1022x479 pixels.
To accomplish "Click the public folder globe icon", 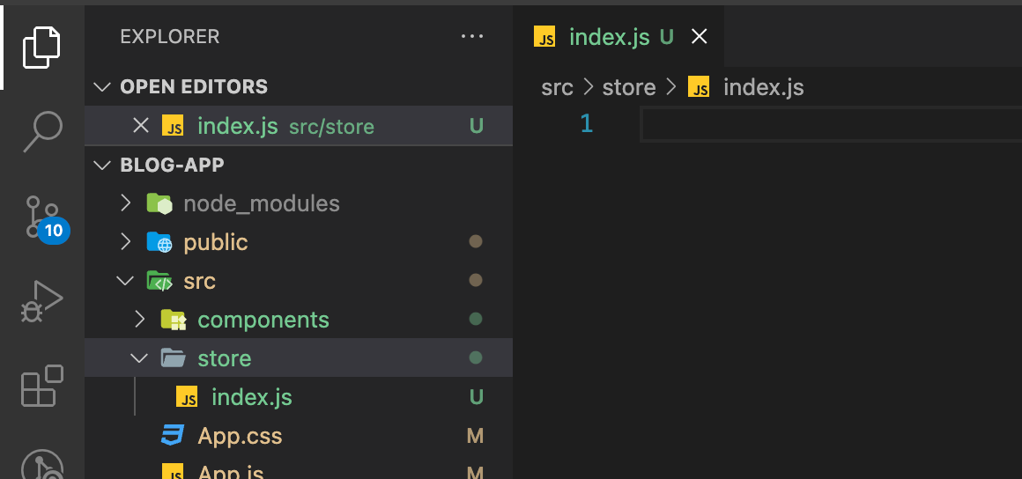I will pyautogui.click(x=159, y=242).
